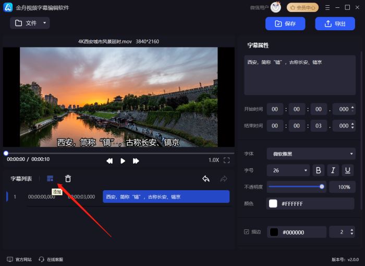The image size is (365, 266).
Task: Click the #FFFFFF color hex field
Action: [x=310, y=203]
